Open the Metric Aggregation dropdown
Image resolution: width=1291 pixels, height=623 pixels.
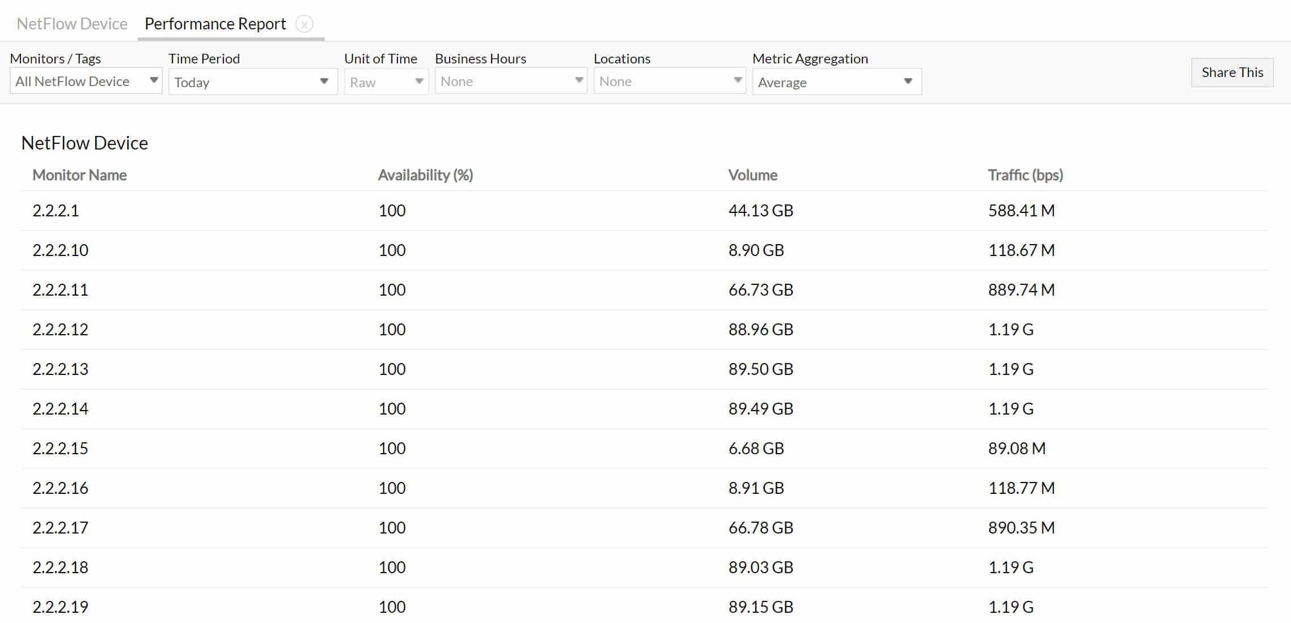837,82
